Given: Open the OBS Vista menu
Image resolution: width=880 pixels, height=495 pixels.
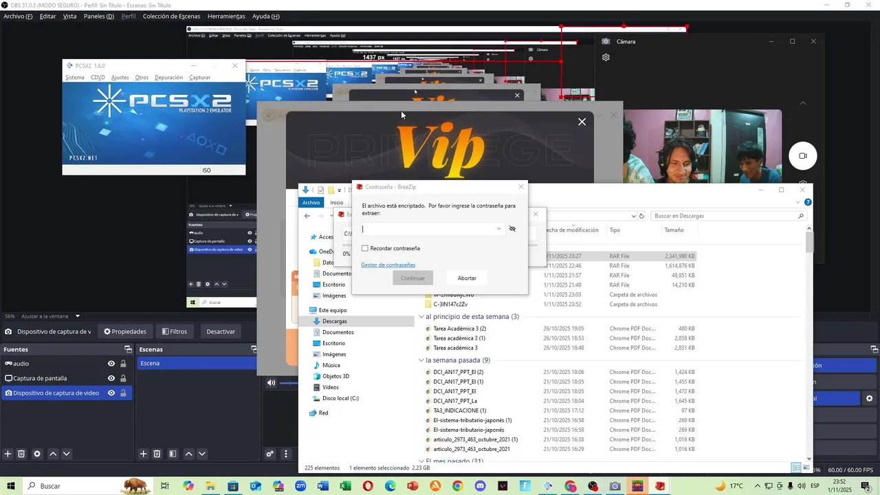Looking at the screenshot, I should [x=69, y=16].
